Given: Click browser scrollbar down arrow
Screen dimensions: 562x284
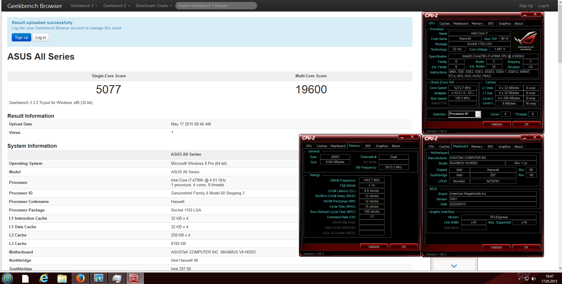Looking at the screenshot, I should pos(560,268).
